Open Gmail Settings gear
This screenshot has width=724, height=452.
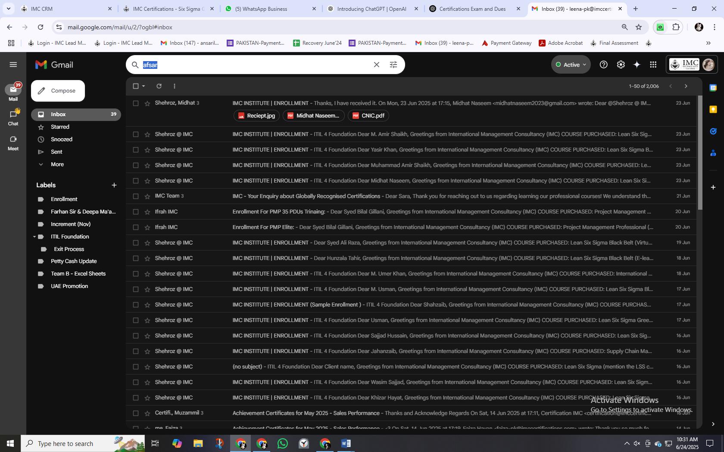[621, 65]
